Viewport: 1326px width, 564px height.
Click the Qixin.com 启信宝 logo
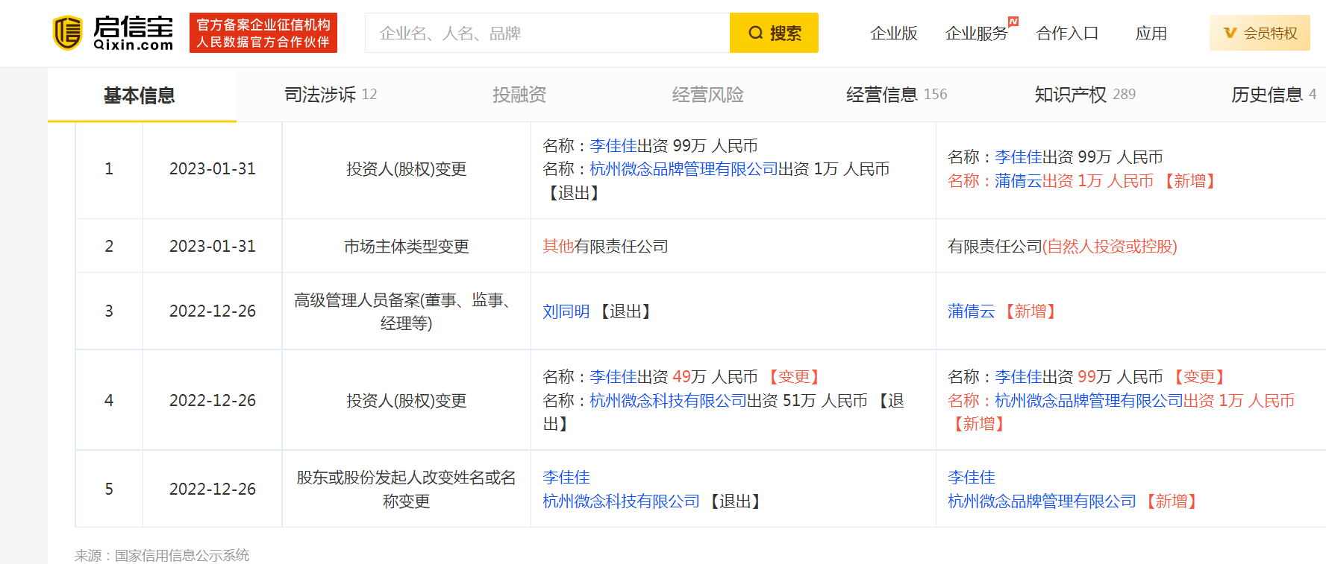tap(113, 33)
